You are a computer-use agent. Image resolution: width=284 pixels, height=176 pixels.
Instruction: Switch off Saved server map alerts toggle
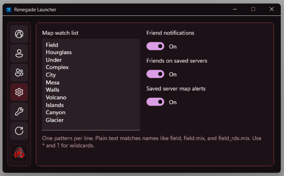tap(155, 102)
